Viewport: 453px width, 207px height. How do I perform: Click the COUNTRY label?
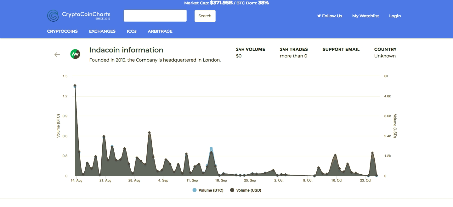click(x=385, y=49)
